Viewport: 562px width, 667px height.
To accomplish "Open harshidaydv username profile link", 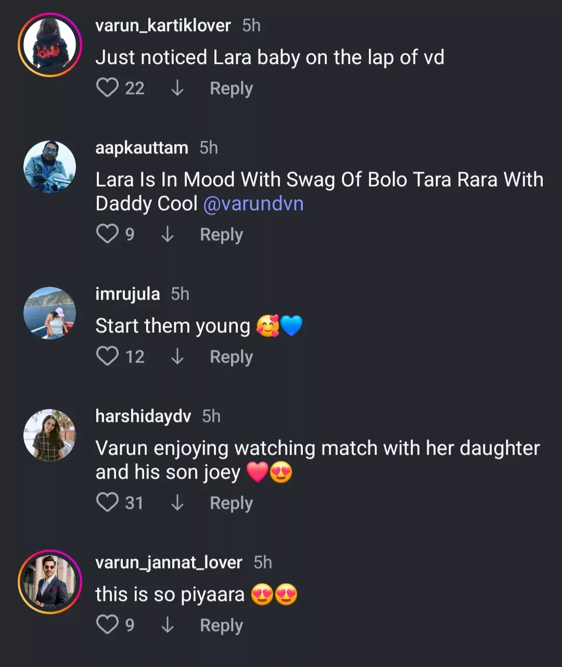I will coord(143,416).
